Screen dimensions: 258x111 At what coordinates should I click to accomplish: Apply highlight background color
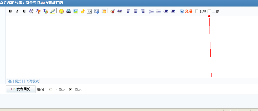(x=52, y=11)
